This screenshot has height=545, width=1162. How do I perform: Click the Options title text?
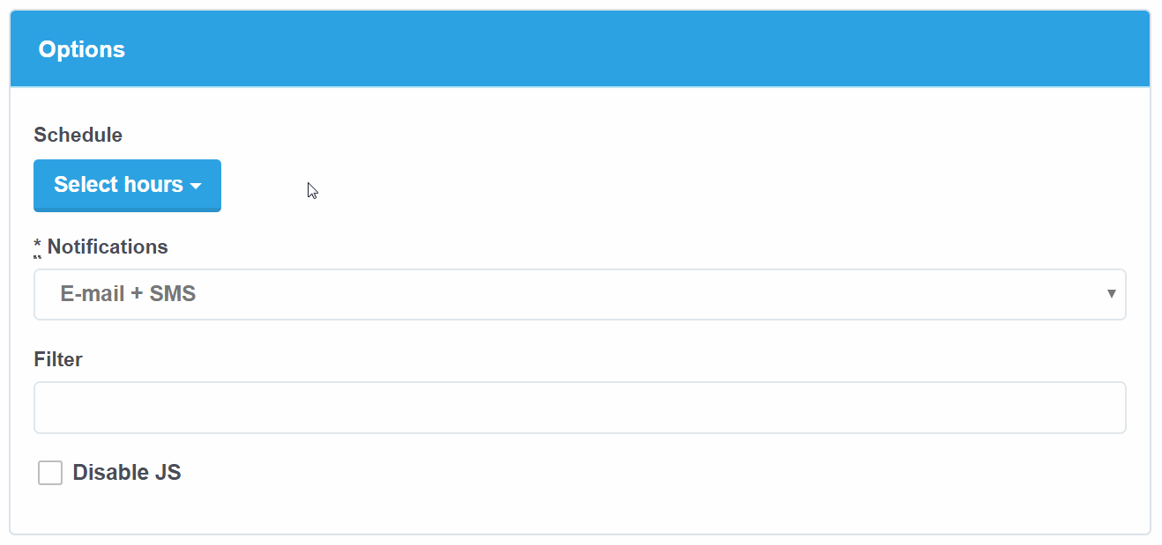pyautogui.click(x=81, y=49)
